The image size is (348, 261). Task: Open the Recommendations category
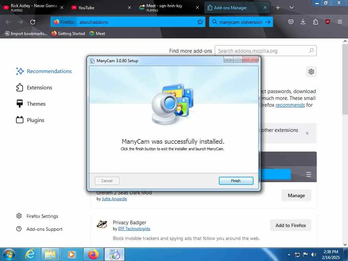click(x=44, y=71)
